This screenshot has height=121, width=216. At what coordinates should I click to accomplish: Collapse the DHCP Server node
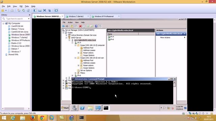tap(66, 38)
